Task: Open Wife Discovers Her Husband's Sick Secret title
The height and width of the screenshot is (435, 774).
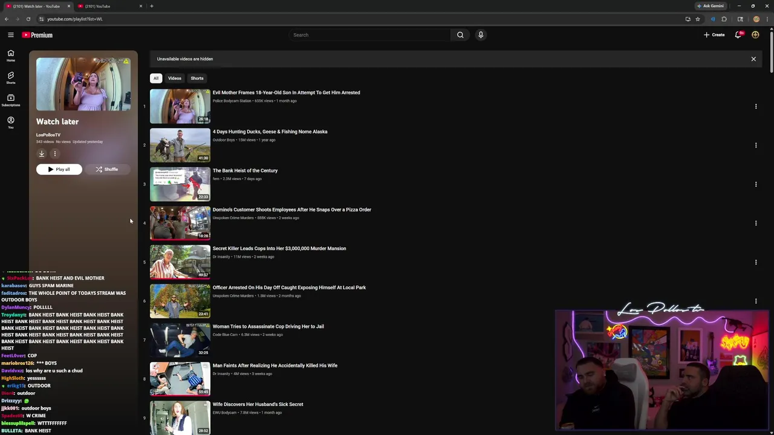Action: pyautogui.click(x=258, y=404)
